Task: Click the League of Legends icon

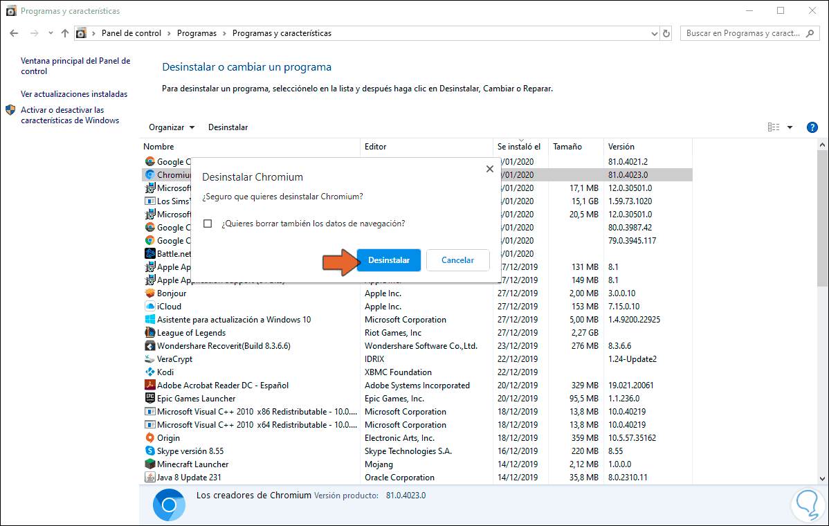Action: pos(149,333)
